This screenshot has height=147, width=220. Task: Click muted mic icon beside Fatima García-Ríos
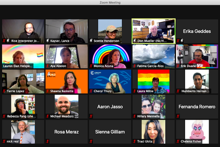pyautogui.click(x=135, y=66)
